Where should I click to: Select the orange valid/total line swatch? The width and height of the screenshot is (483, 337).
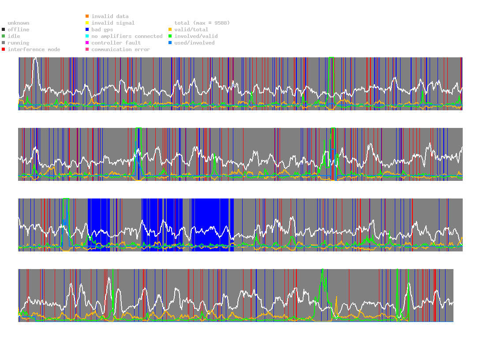coord(170,30)
